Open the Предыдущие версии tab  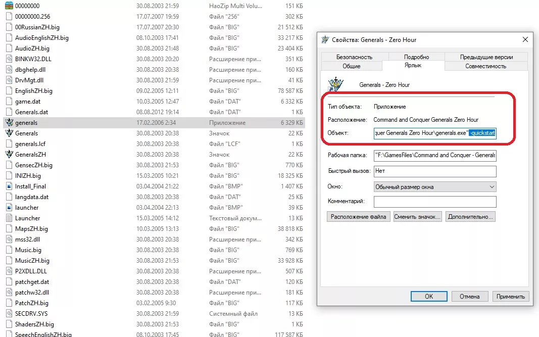point(486,57)
